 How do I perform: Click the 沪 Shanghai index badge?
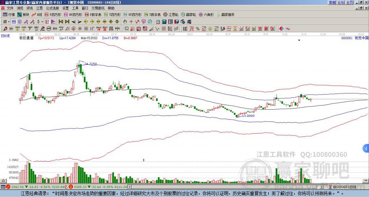[x=8, y=187]
